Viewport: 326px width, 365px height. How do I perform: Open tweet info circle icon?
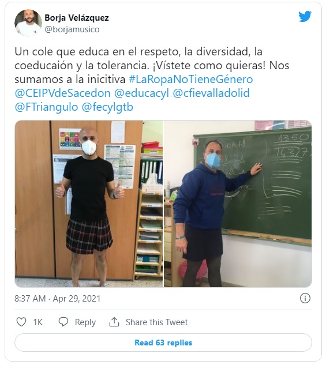(x=305, y=298)
